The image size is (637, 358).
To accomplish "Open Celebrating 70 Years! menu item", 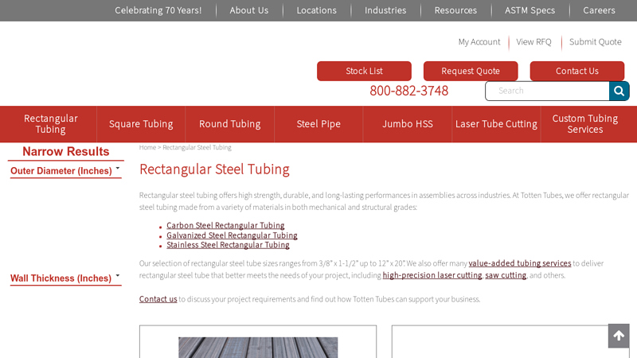I will click(x=158, y=10).
